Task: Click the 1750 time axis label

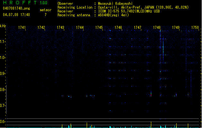Action: (195, 28)
